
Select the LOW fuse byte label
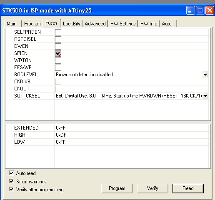pos(19,142)
